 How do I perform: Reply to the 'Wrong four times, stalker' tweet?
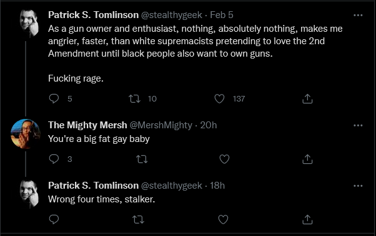[54, 219]
